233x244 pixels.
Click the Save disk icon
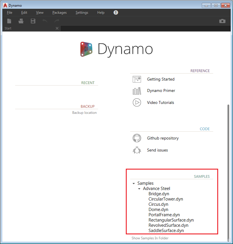coord(33,21)
